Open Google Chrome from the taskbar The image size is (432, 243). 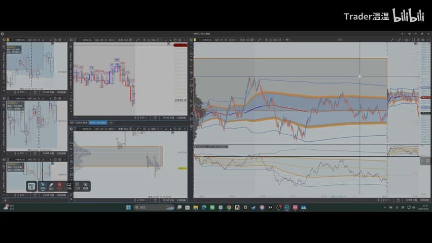click(229, 208)
